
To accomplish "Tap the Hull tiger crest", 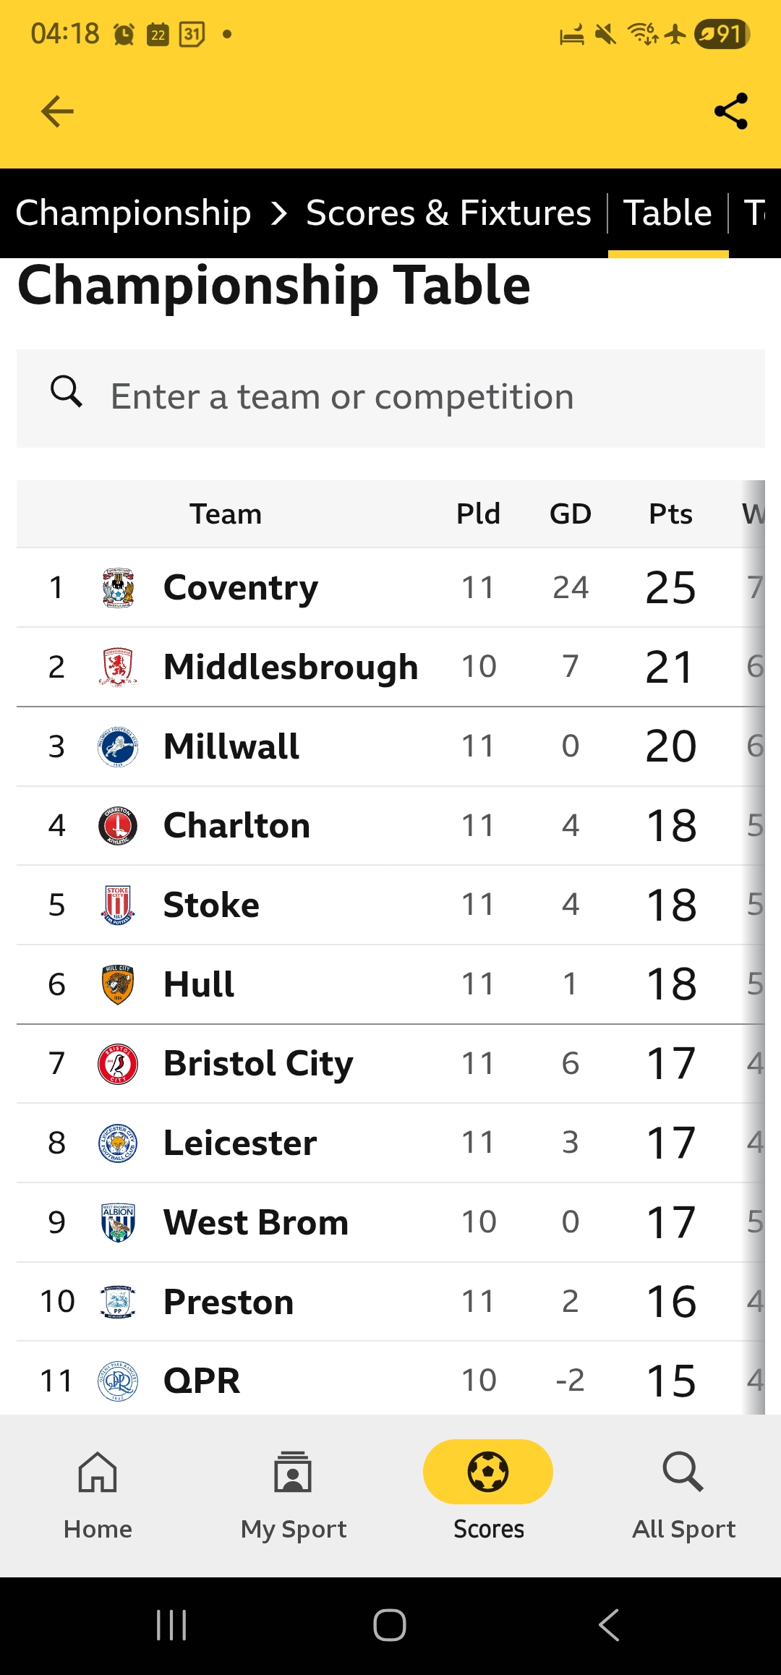I will tap(118, 984).
